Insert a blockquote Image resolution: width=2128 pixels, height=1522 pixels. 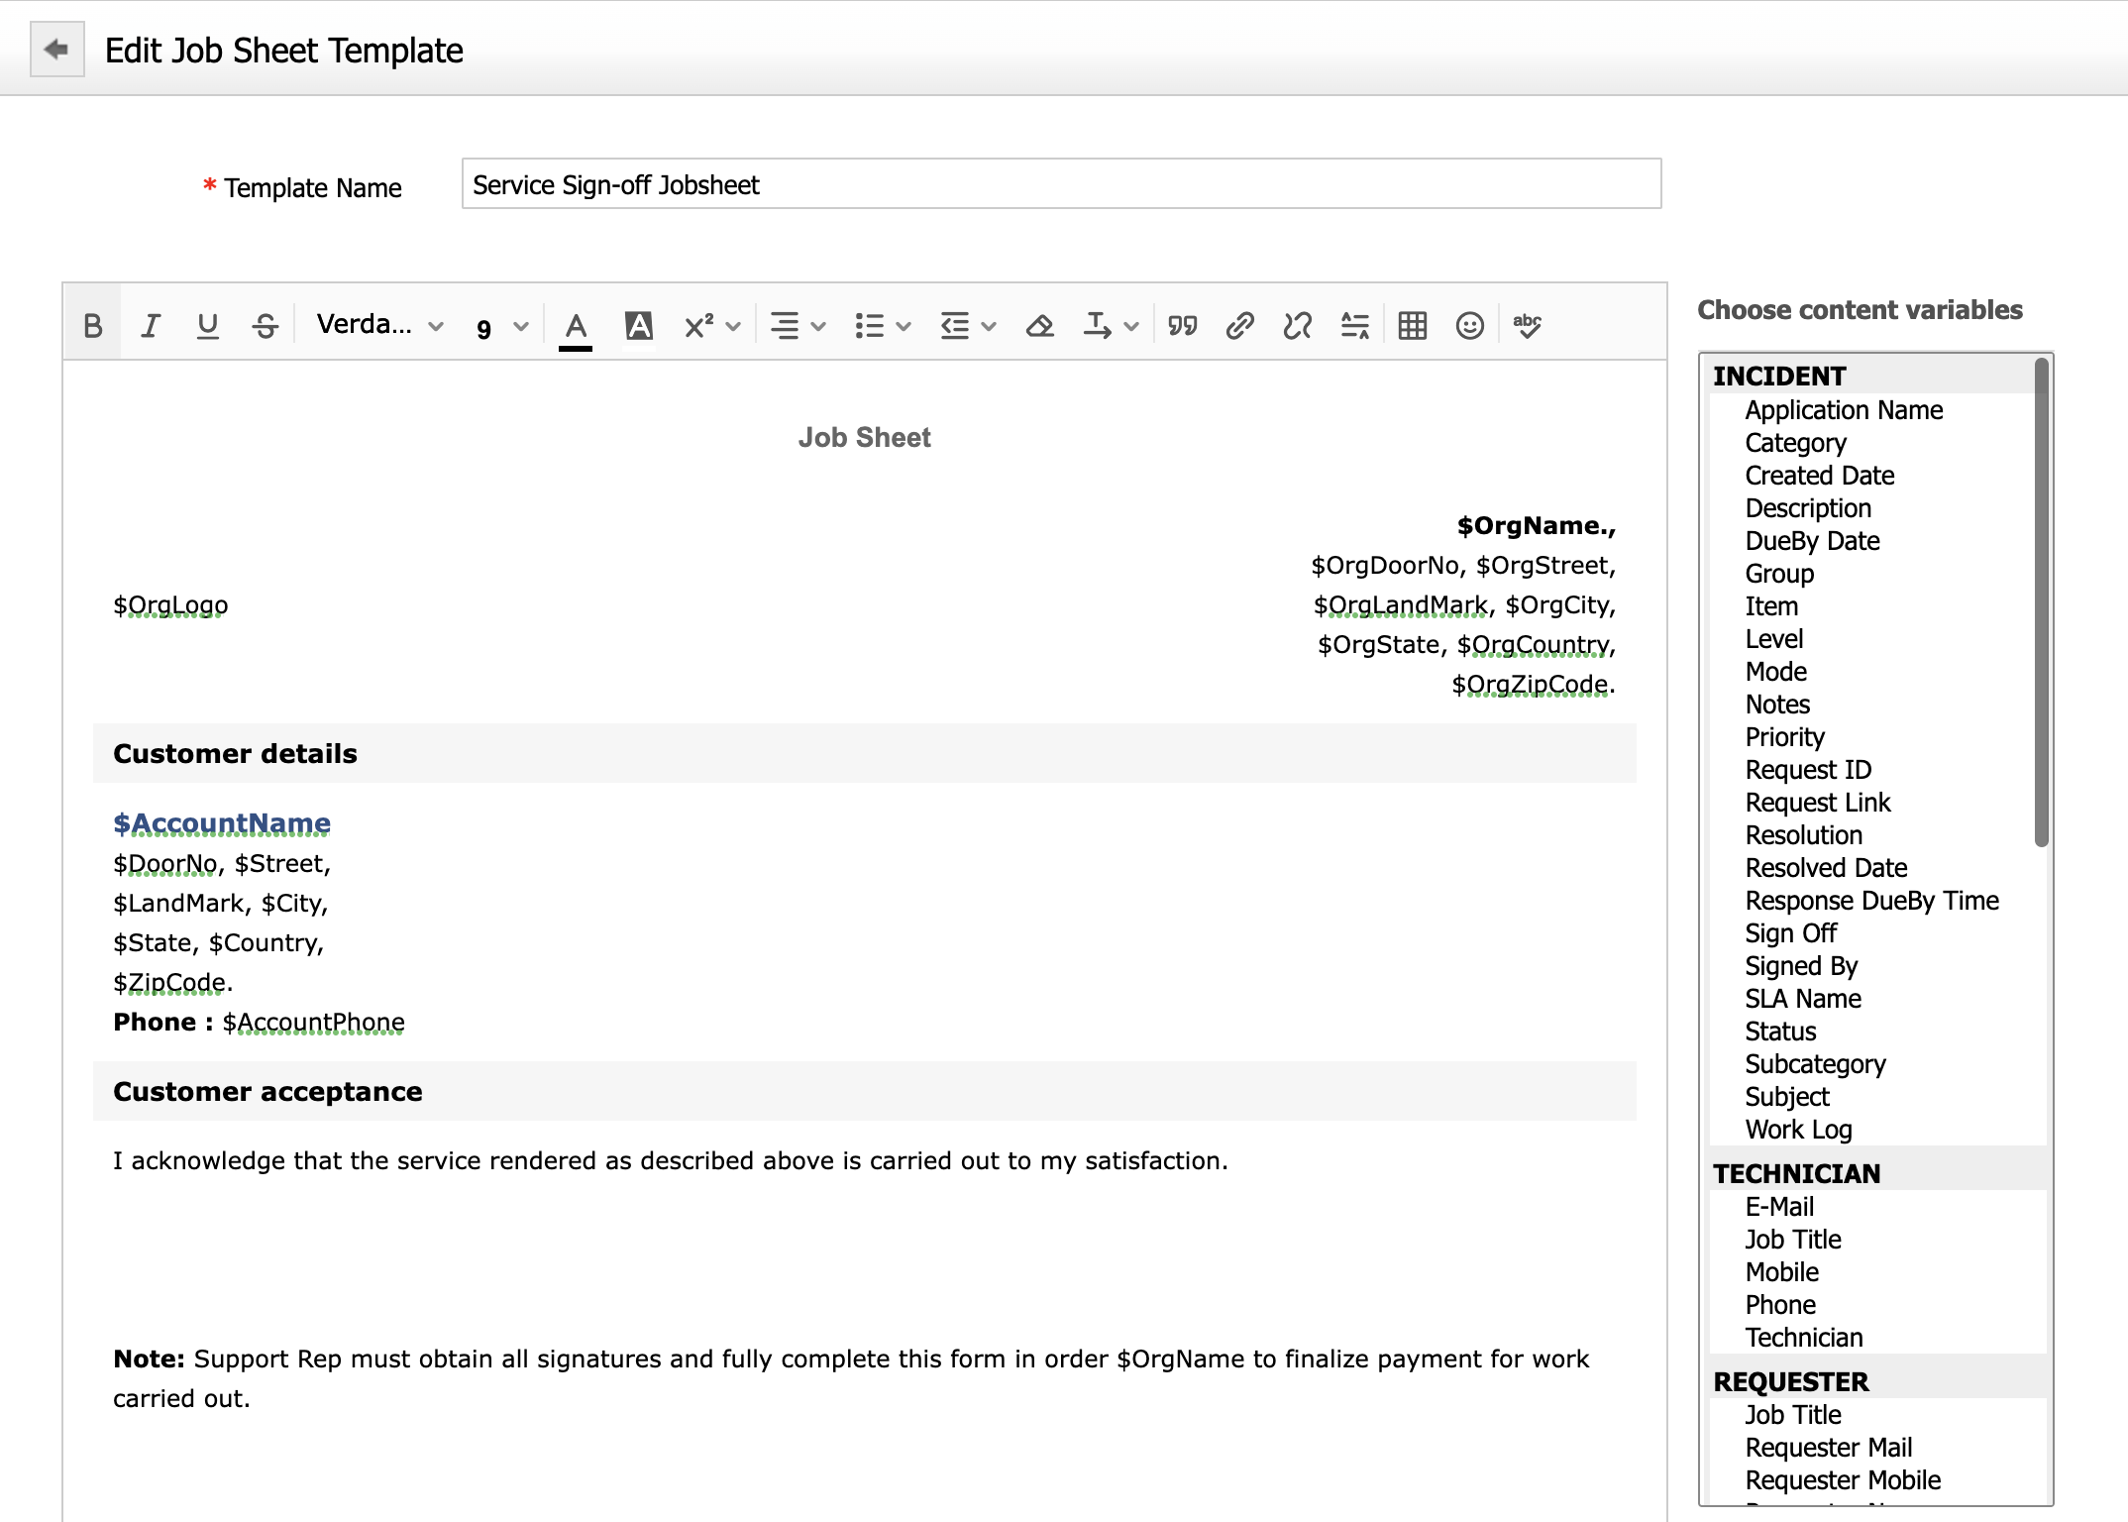point(1183,326)
